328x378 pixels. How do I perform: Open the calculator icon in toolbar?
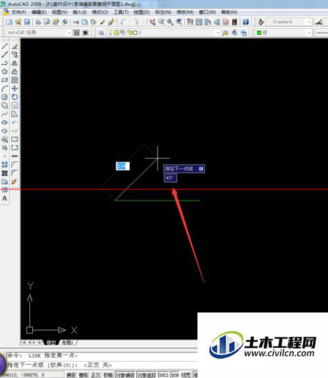pyautogui.click(x=234, y=22)
